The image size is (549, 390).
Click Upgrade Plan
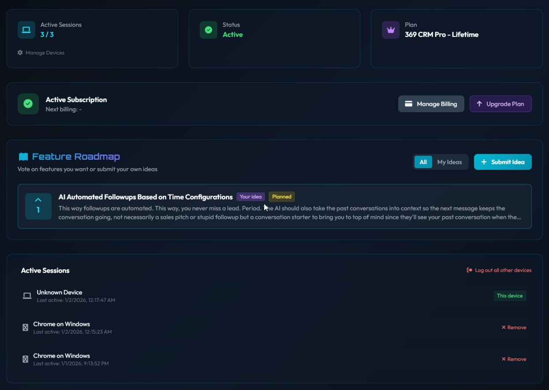click(500, 104)
